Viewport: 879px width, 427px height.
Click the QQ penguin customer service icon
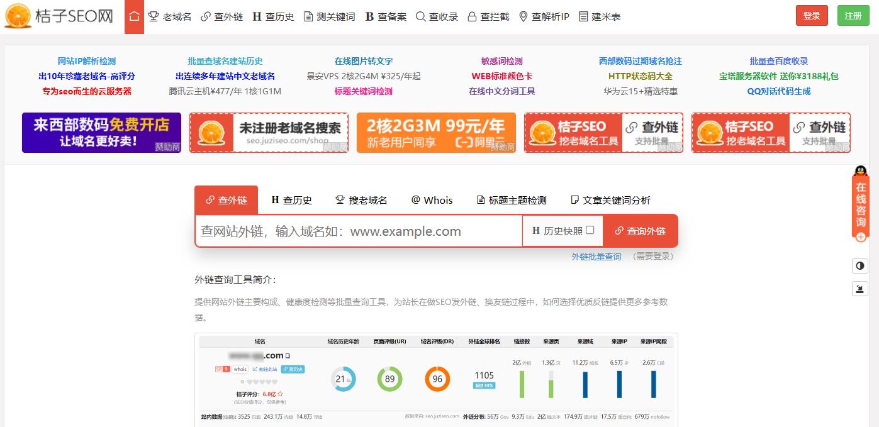pyautogui.click(x=859, y=169)
